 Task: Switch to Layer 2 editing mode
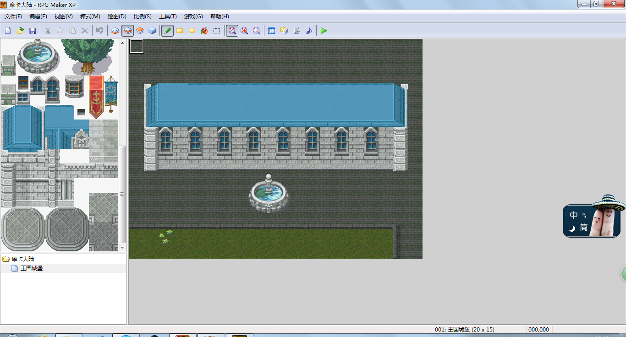127,31
